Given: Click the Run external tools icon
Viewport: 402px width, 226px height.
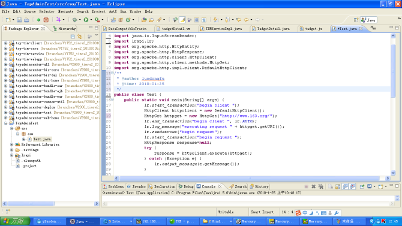Looking at the screenshot, I should 97,20.
